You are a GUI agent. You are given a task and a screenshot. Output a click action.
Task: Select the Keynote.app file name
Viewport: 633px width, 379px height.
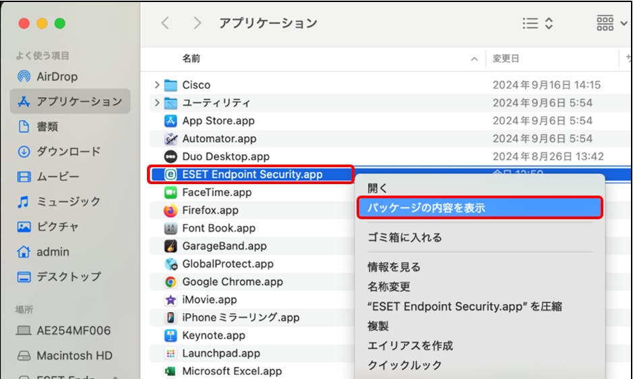pos(214,335)
